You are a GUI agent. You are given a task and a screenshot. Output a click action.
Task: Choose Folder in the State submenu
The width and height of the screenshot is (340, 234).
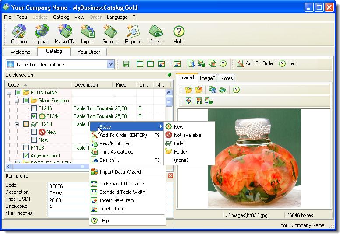pyautogui.click(x=190, y=152)
